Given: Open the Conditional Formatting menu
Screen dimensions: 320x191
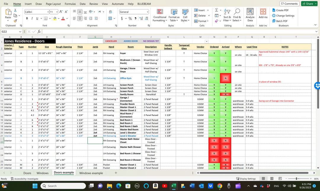Looking at the screenshot, I should point(160,15).
